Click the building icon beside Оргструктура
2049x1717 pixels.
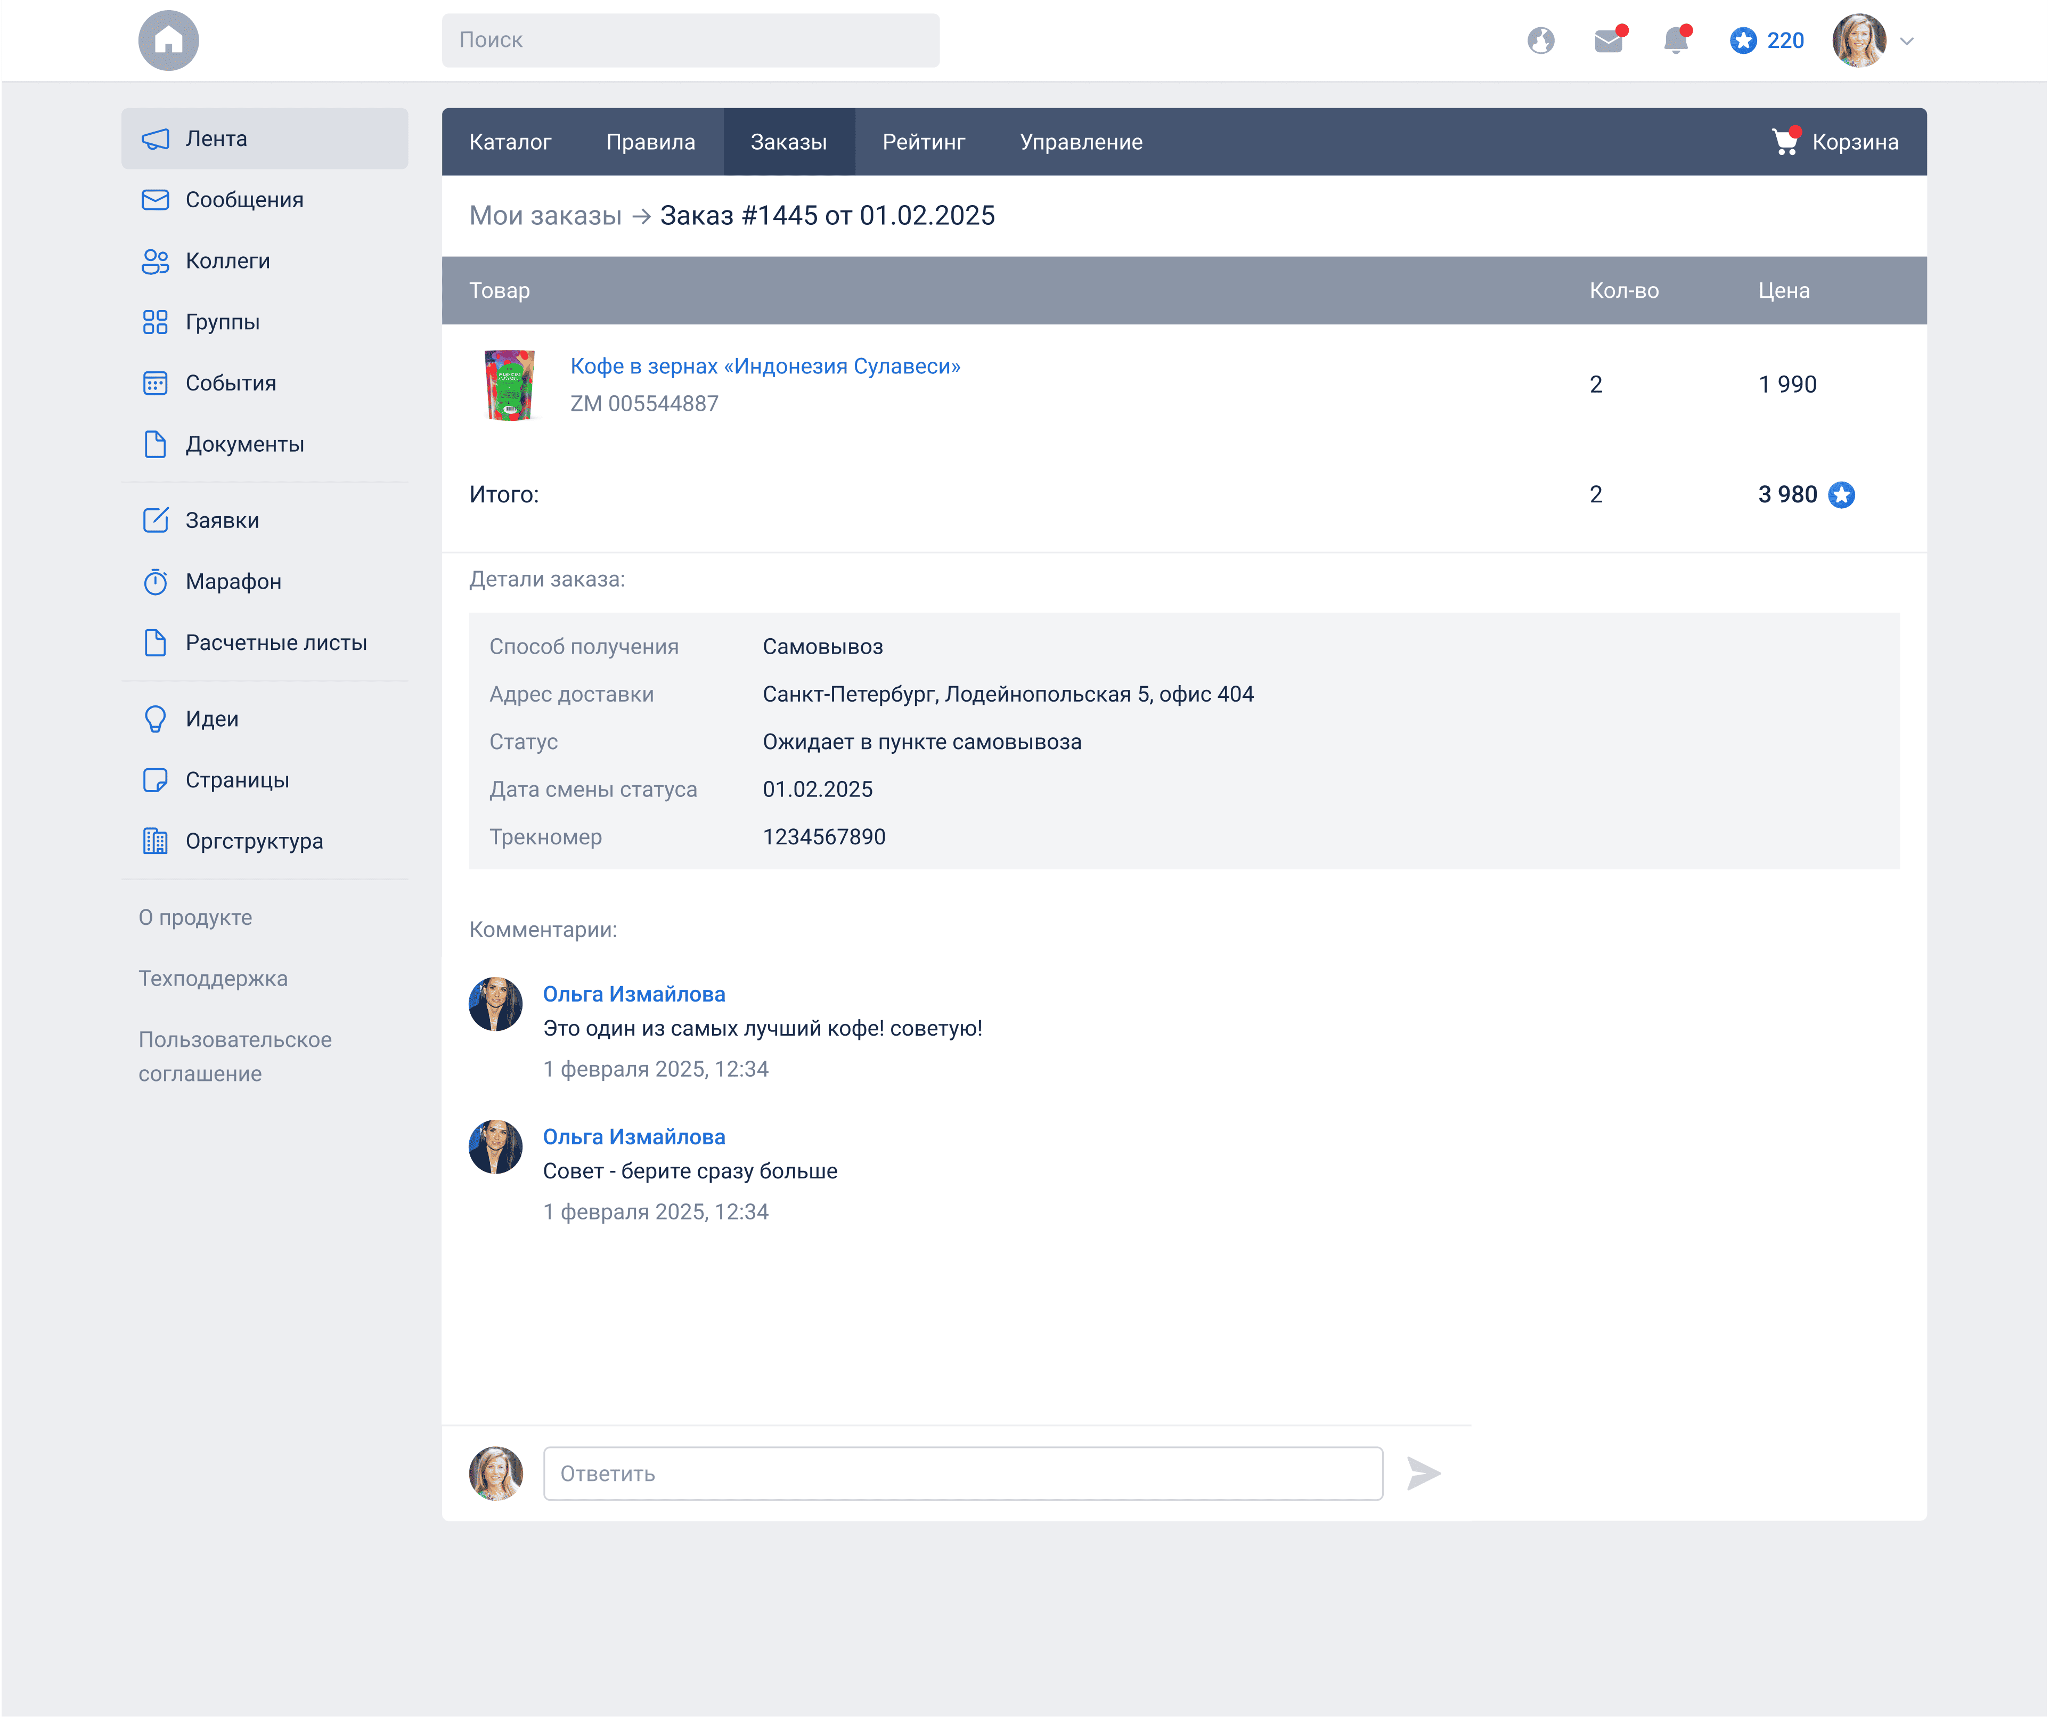click(x=155, y=841)
